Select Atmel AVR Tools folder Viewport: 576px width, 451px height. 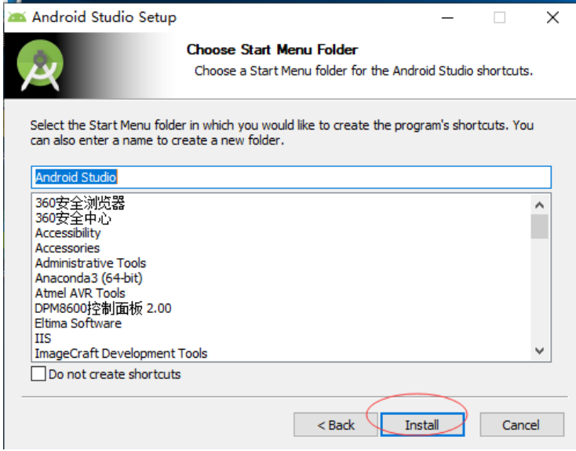(80, 293)
